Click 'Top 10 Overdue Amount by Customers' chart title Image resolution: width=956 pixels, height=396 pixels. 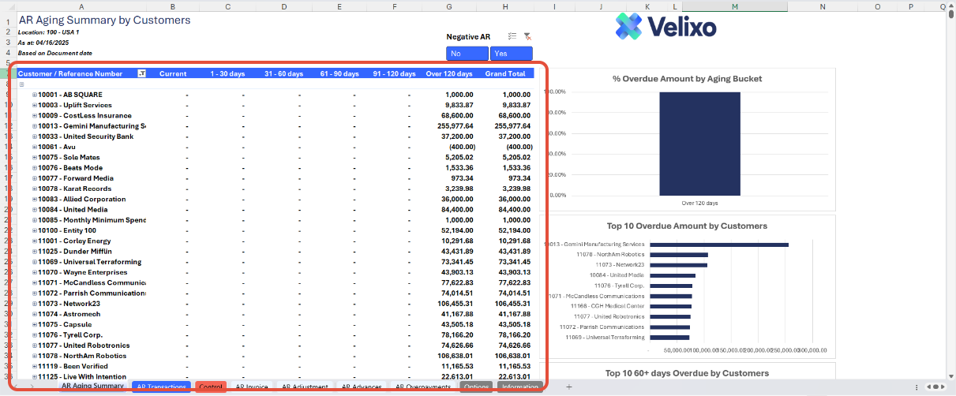tap(687, 226)
